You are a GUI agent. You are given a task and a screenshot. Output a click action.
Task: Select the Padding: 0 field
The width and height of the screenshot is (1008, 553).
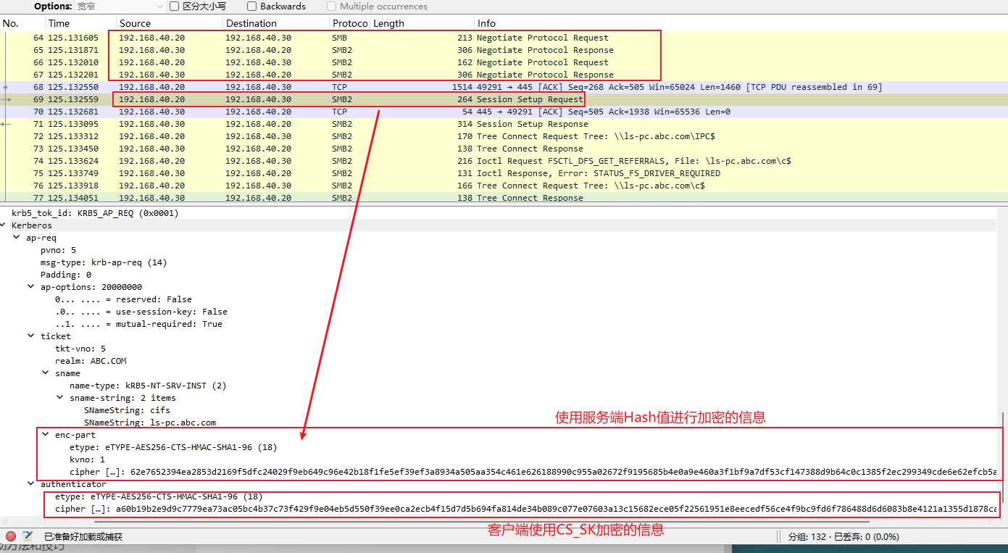point(66,275)
